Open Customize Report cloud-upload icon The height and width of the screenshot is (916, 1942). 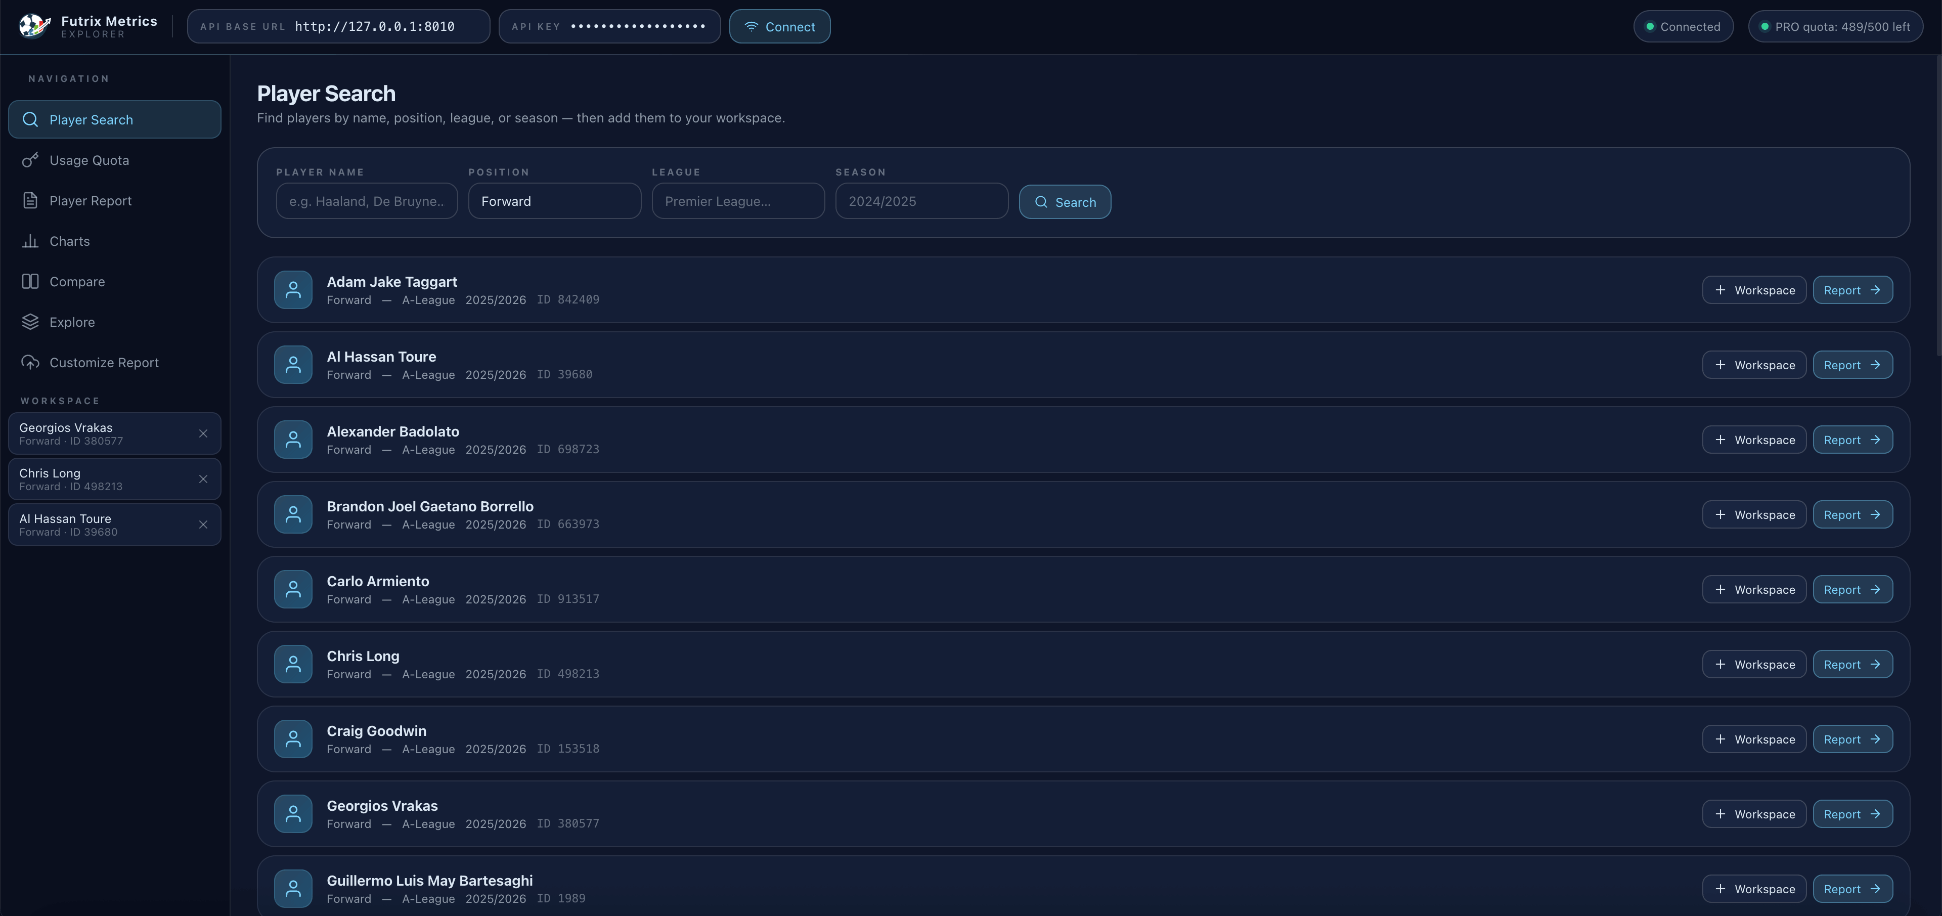click(30, 363)
